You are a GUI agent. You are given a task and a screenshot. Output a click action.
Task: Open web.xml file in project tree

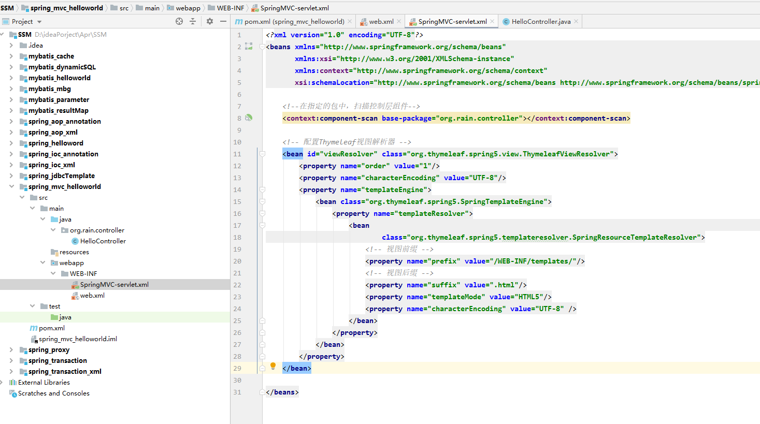pyautogui.click(x=92, y=295)
